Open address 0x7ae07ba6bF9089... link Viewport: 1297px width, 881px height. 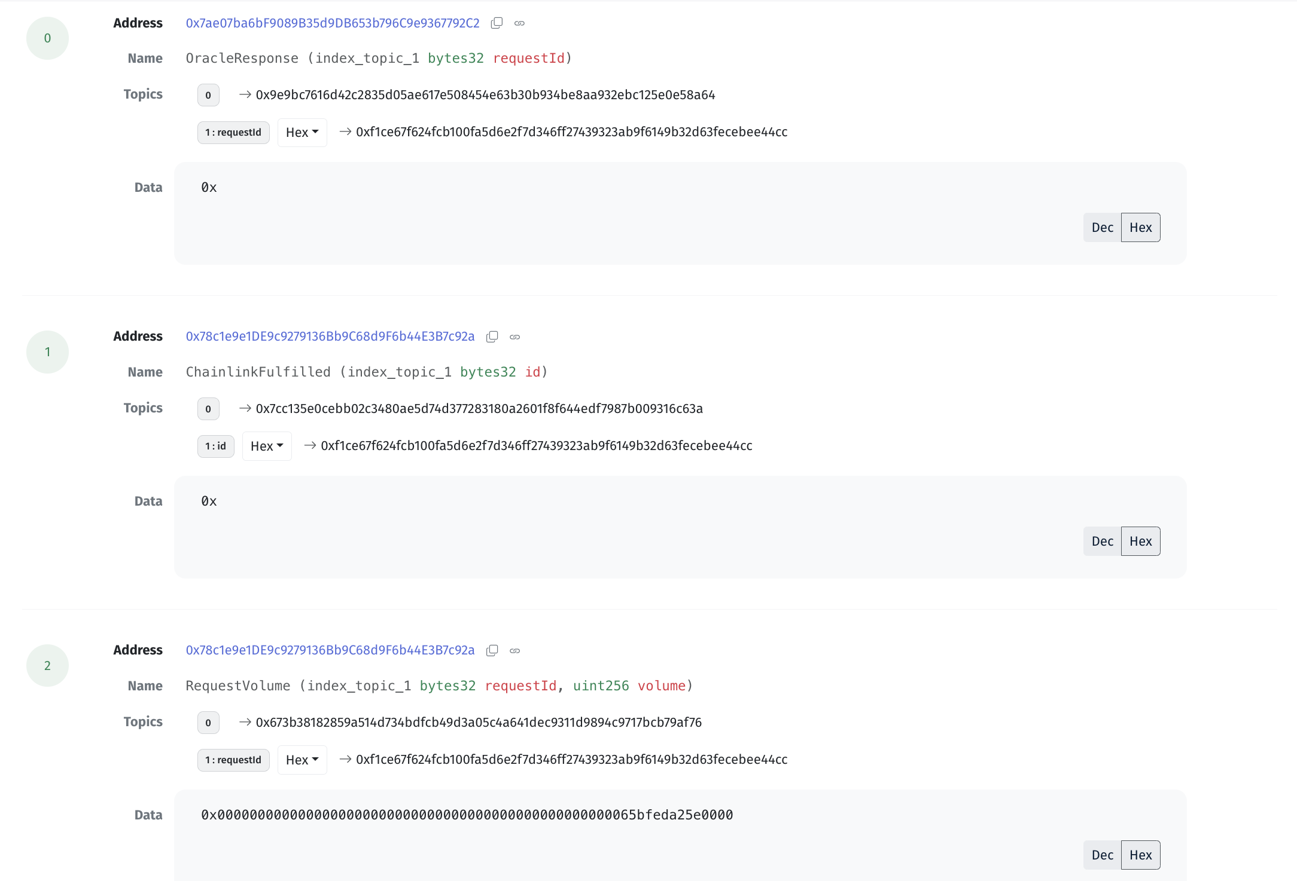pos(333,23)
